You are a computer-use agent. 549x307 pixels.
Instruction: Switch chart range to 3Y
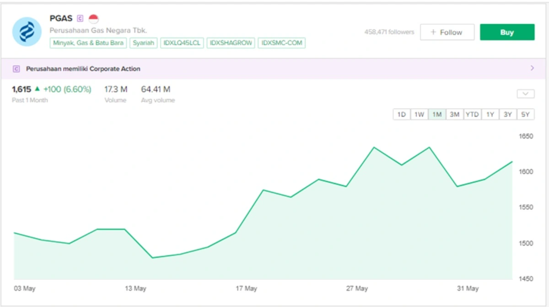pyautogui.click(x=507, y=115)
